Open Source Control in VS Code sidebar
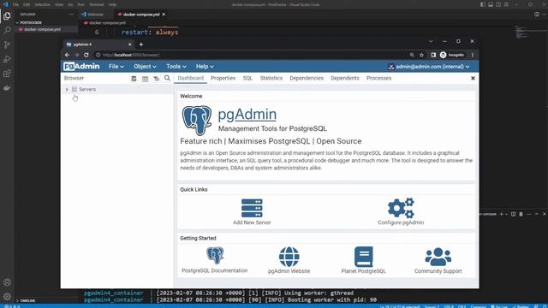 7,44
